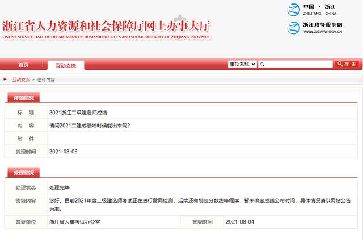This screenshot has width=363, height=240.
Task: Open the 浙江政务服务网 logo link
Action: coord(314,28)
